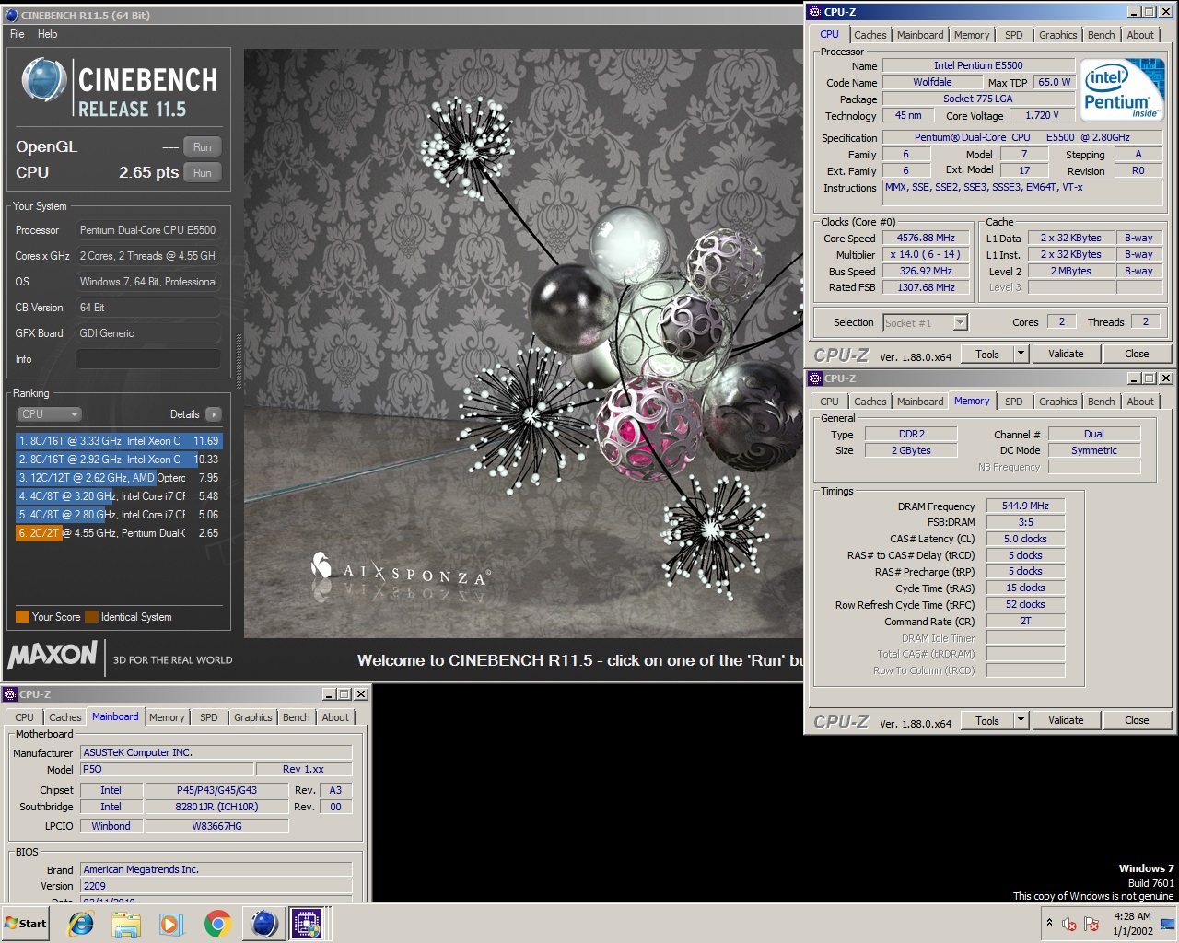
Task: Click the Identical System legend swatch
Action: click(91, 617)
